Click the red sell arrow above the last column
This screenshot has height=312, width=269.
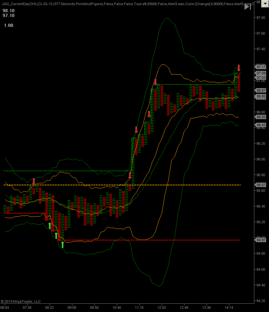(239, 68)
